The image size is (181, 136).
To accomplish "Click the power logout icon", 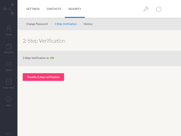I will tap(159, 9).
